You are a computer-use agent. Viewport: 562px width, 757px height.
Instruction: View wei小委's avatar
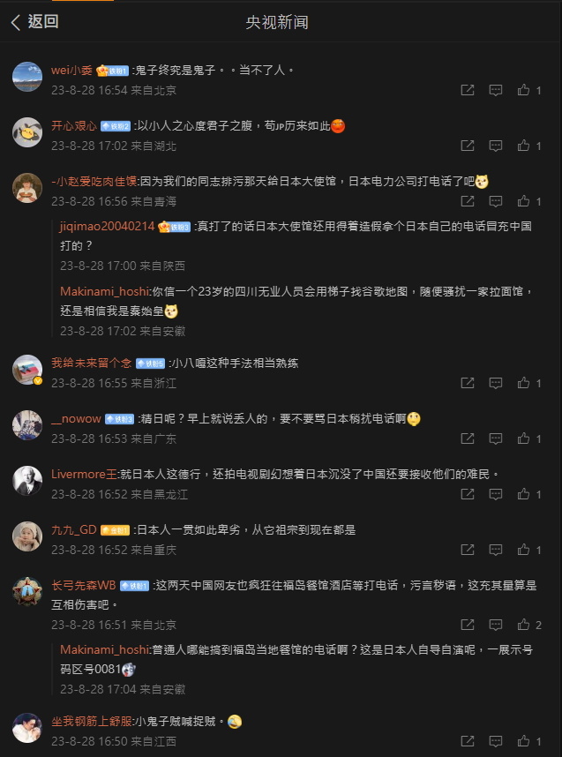click(x=27, y=76)
